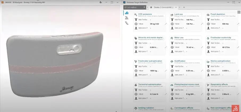
Task: Open the Acidification title link
Action: (x=180, y=61)
